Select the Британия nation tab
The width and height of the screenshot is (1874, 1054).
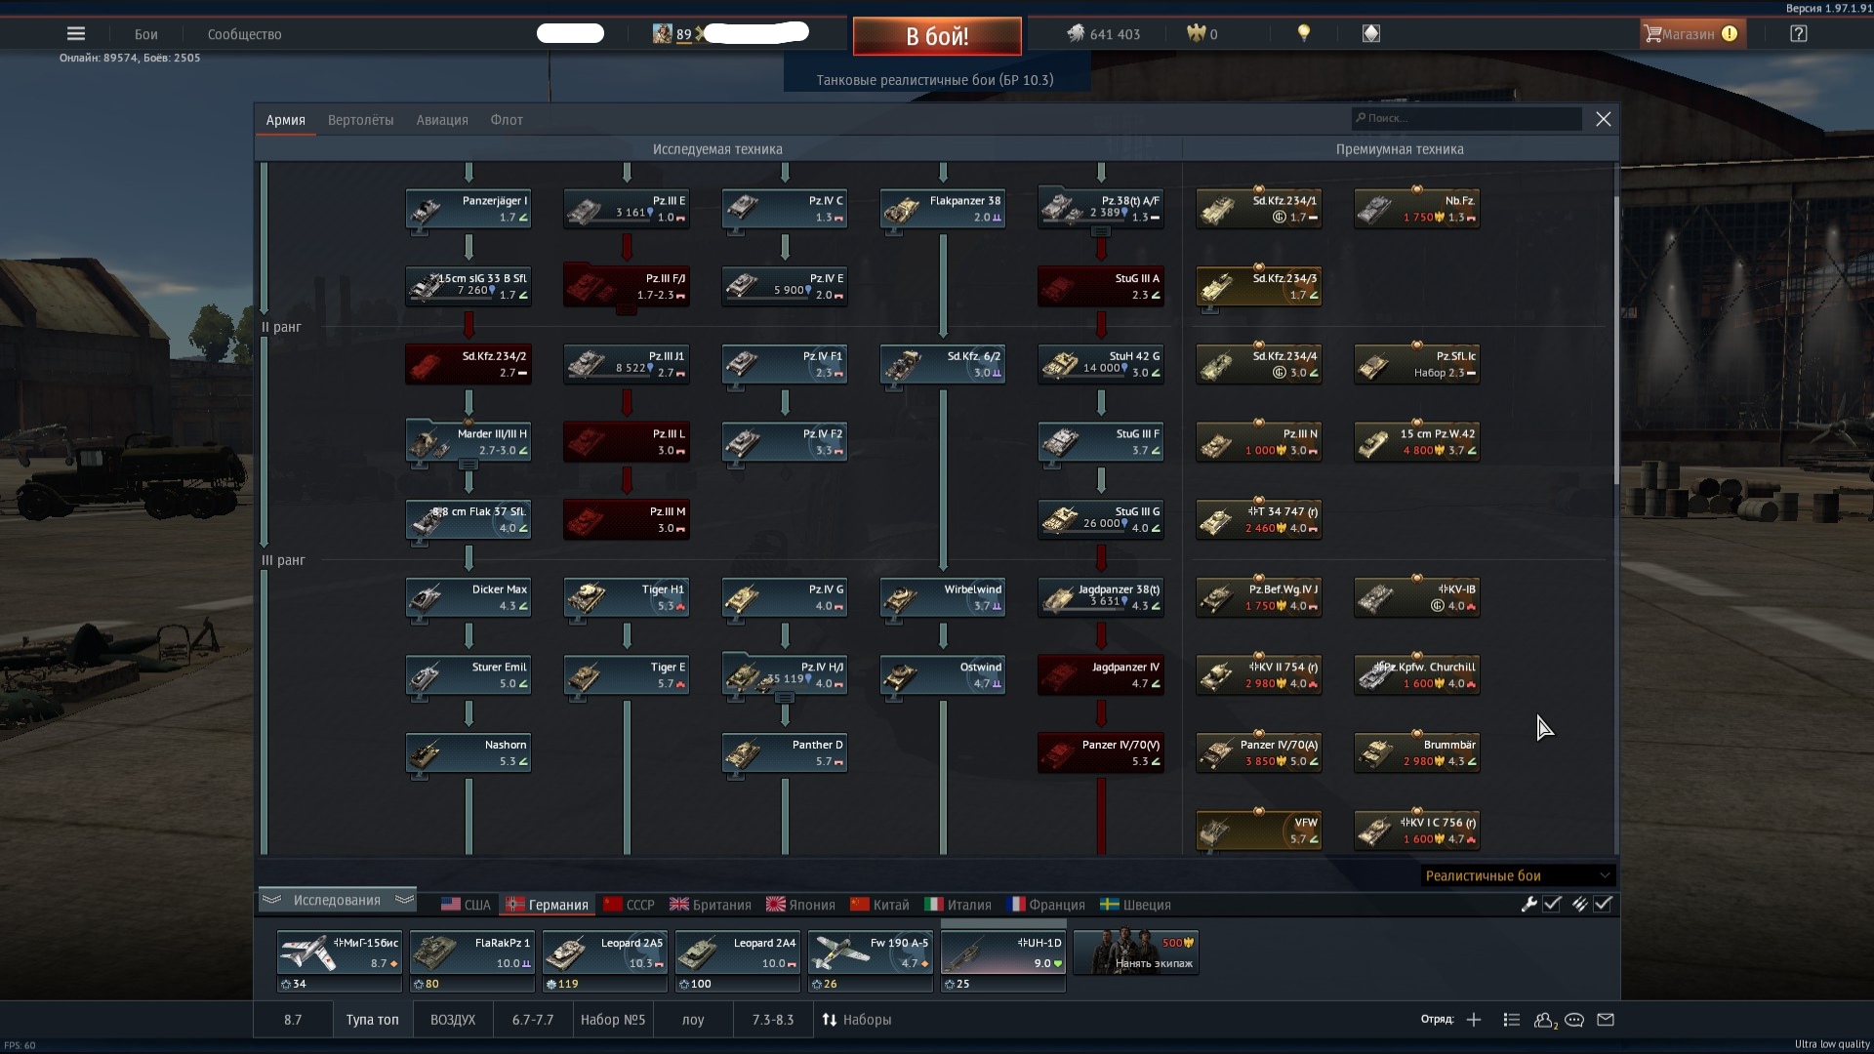(711, 905)
